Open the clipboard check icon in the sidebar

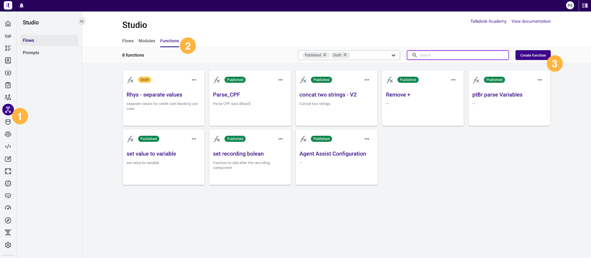click(8, 85)
